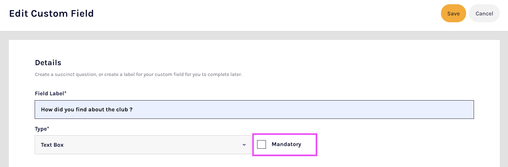
Task: Tick the Mandatory checkbox
Action: click(x=261, y=144)
